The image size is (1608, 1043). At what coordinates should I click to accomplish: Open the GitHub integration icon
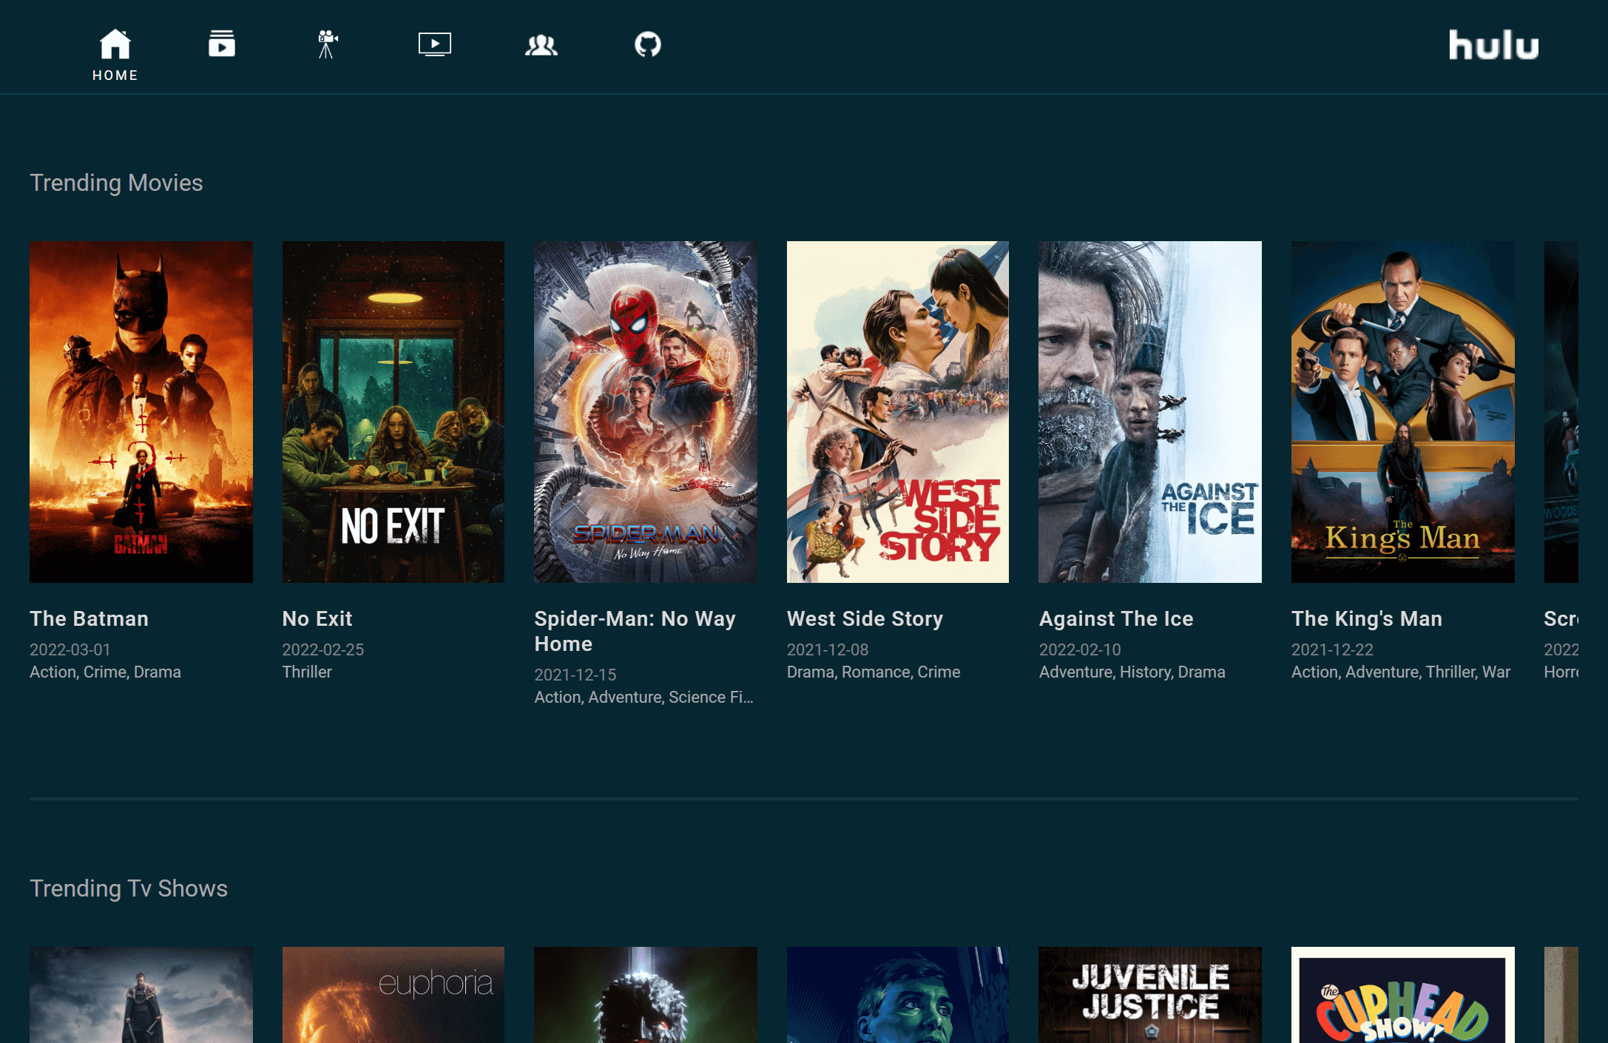(x=648, y=44)
